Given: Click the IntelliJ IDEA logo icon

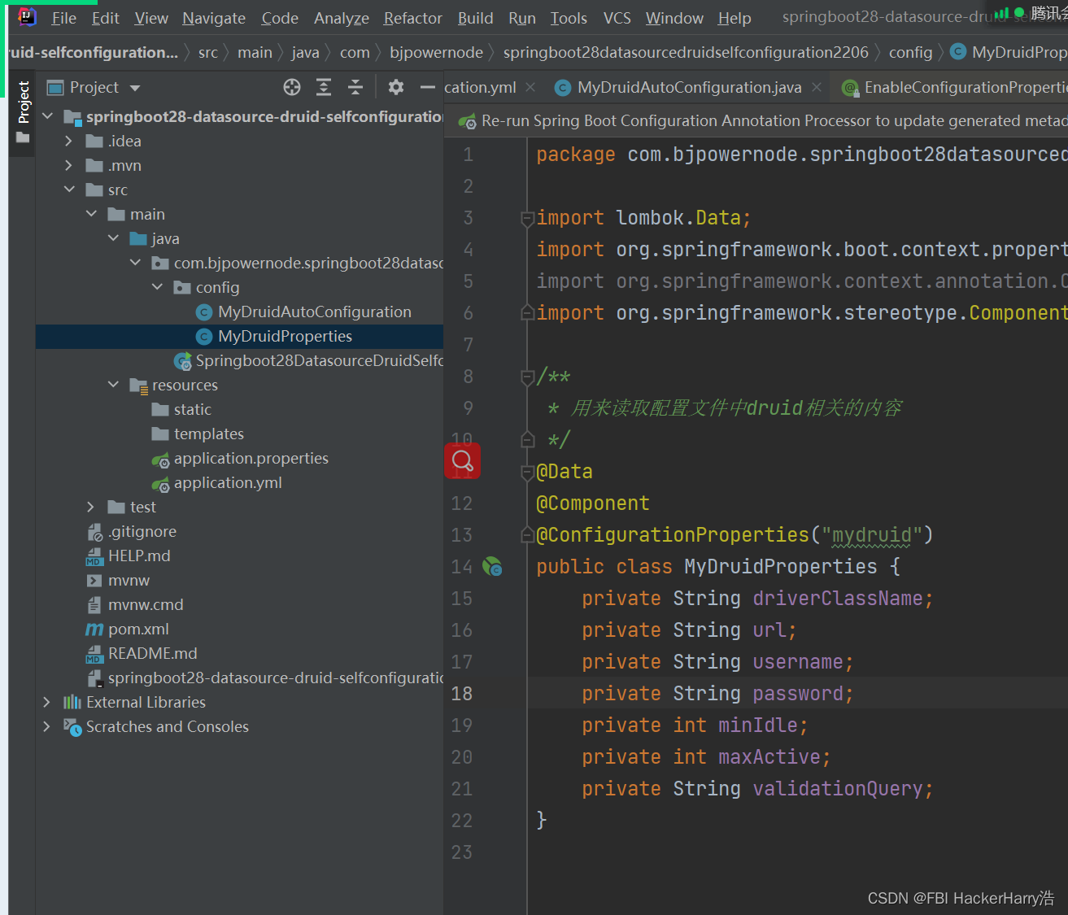Looking at the screenshot, I should pyautogui.click(x=27, y=16).
